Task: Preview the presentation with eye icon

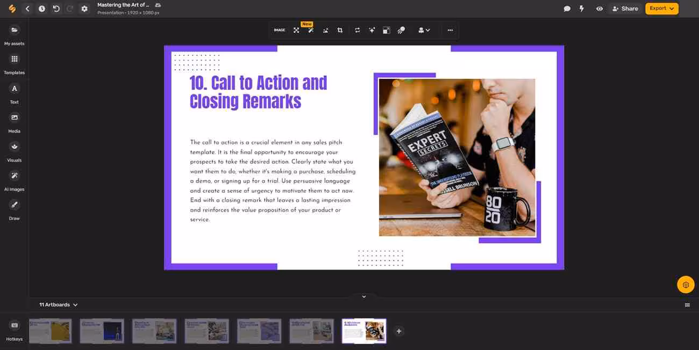Action: [x=600, y=9]
